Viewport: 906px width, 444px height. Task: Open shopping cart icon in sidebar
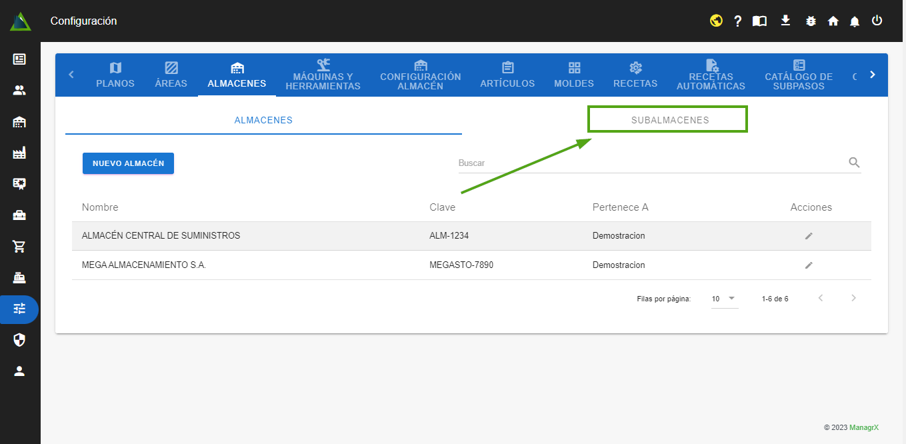coord(19,247)
